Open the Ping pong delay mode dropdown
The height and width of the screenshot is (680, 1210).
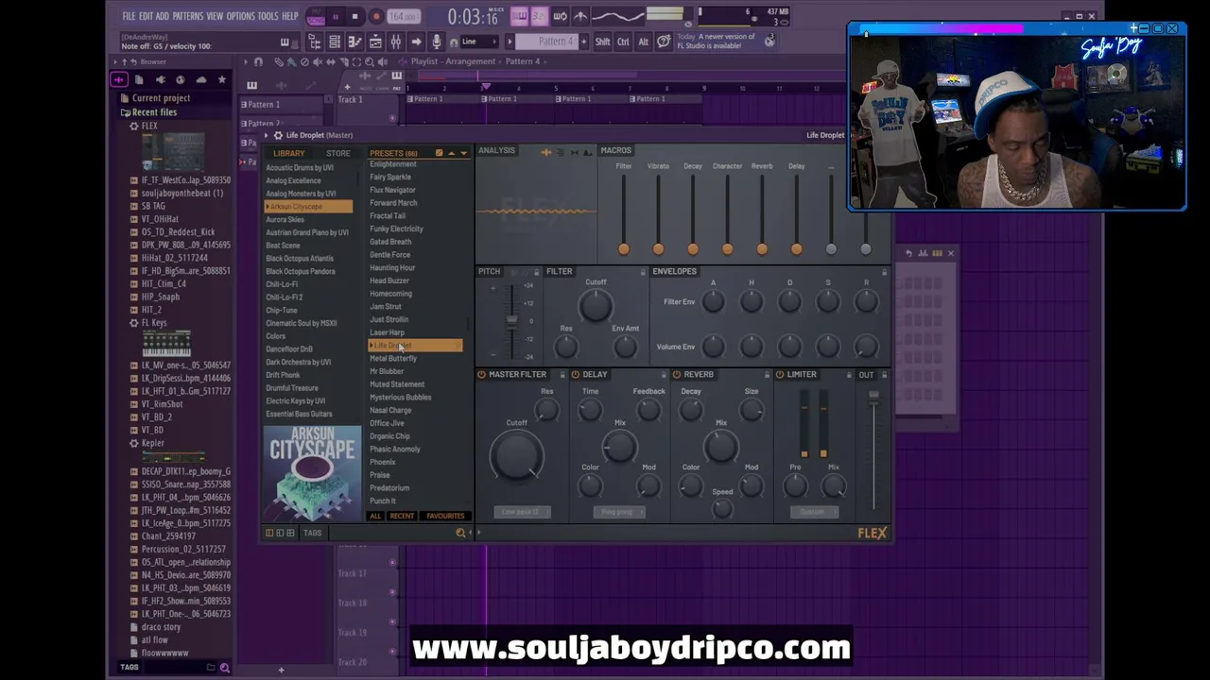point(617,512)
